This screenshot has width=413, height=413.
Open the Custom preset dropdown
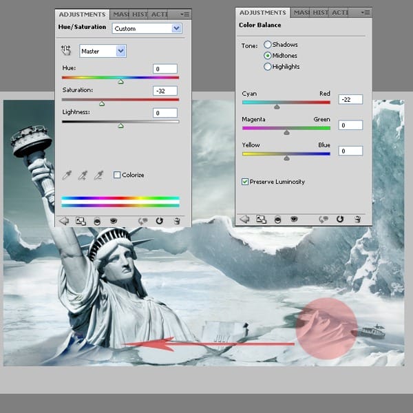click(147, 28)
